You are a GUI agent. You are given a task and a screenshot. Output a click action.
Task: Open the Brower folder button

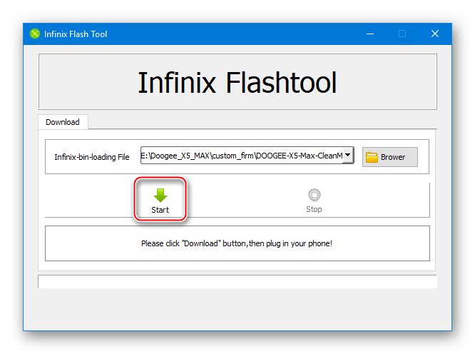(x=390, y=157)
